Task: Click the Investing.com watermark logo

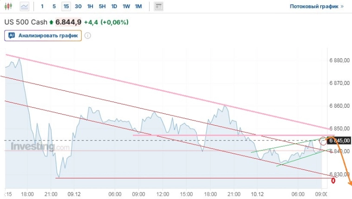Action: click(40, 147)
